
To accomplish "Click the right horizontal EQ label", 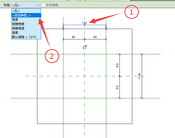I will coord(95,37).
